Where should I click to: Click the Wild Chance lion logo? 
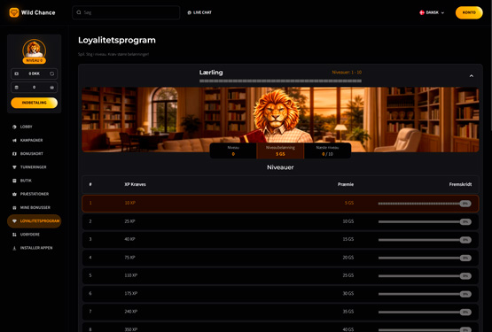[14, 12]
